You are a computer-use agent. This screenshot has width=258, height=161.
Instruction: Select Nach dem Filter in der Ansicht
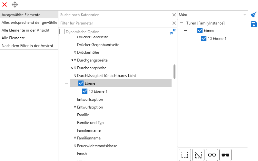tap(27, 45)
